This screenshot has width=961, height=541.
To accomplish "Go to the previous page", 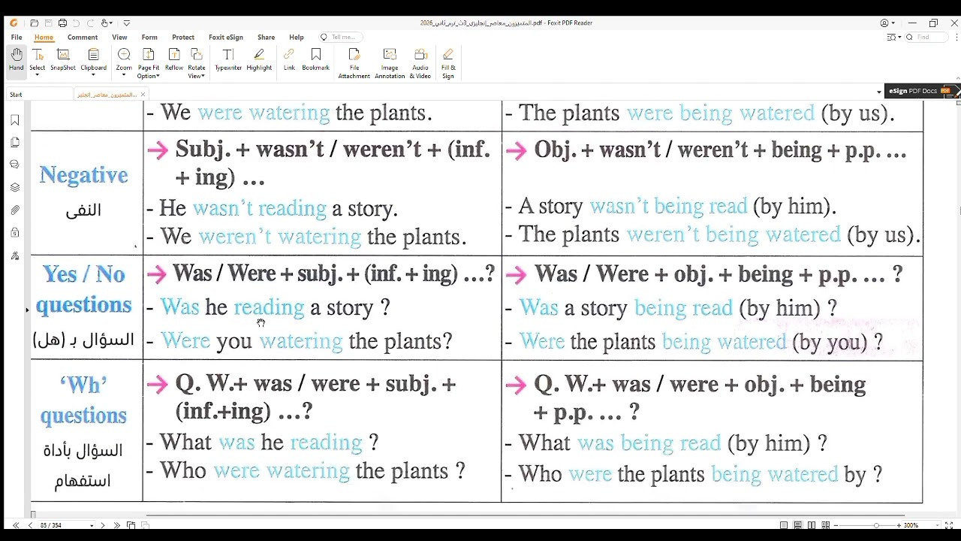I will pos(30,525).
